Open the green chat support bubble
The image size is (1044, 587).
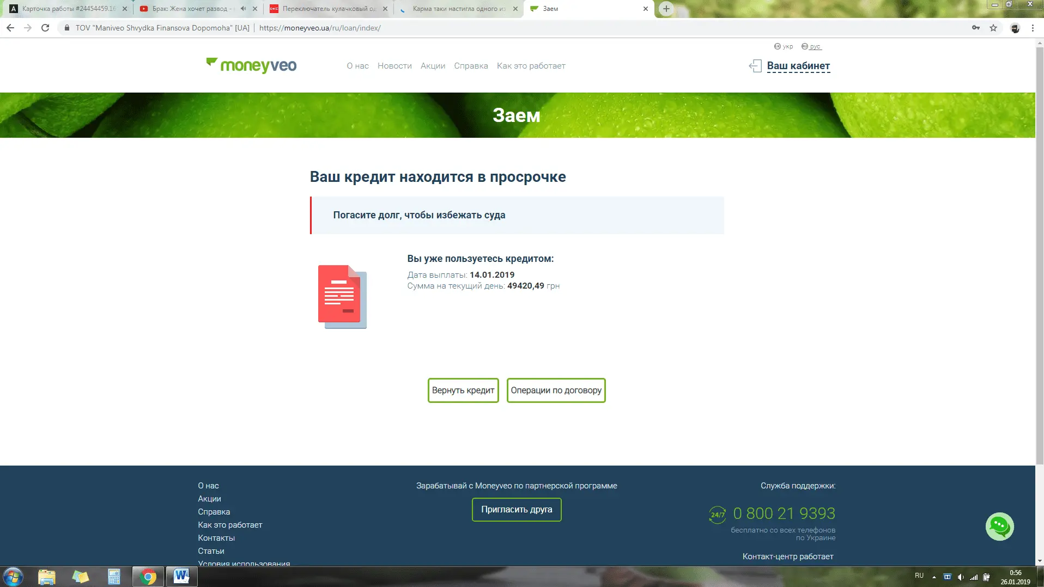[x=999, y=526]
